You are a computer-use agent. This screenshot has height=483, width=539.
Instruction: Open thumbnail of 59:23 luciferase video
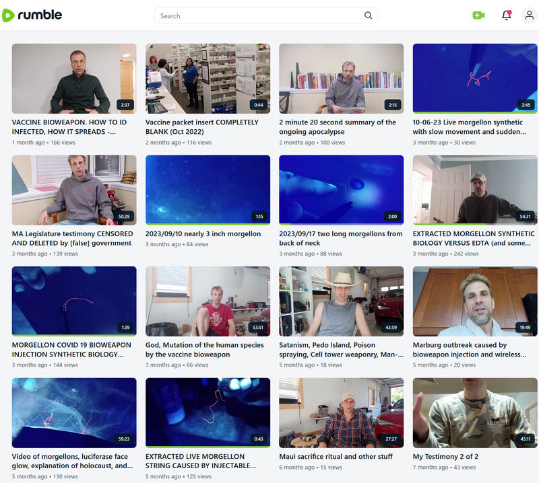coord(74,412)
